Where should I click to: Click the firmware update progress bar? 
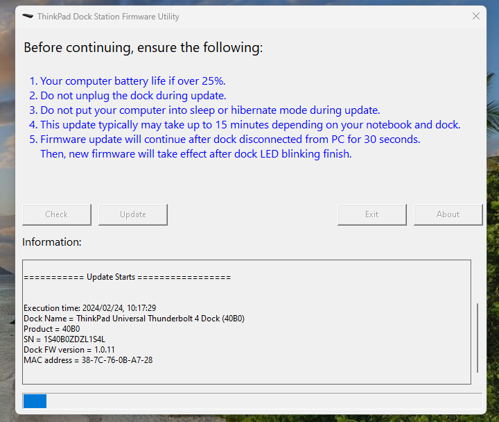[x=252, y=401]
